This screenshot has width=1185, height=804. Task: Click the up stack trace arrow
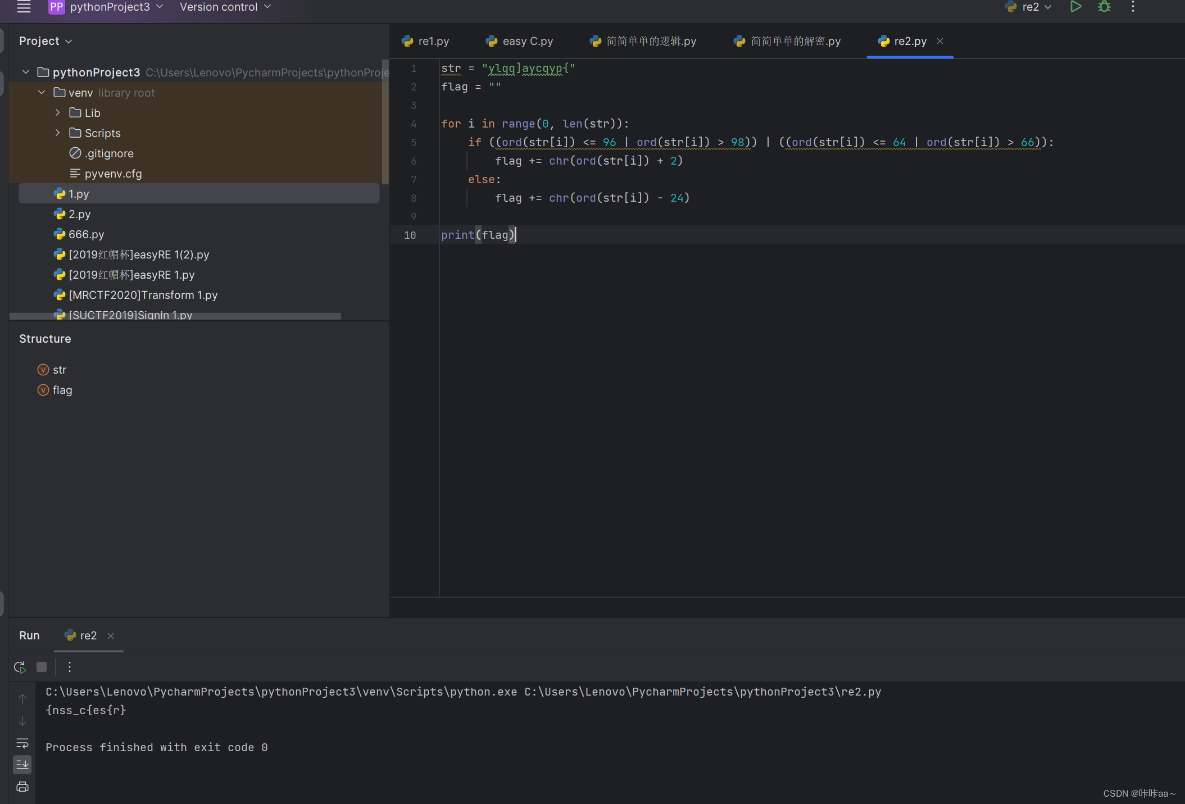click(22, 698)
